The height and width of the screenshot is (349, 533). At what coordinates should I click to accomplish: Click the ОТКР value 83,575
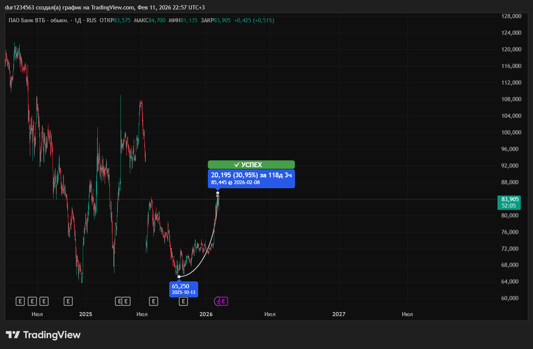point(122,20)
